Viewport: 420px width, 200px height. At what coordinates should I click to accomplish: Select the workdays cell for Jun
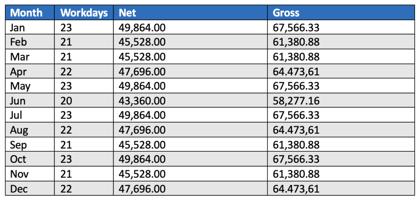click(x=66, y=101)
